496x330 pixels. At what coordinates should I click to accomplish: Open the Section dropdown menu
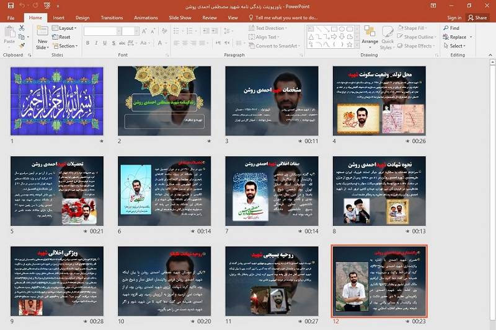point(67,46)
